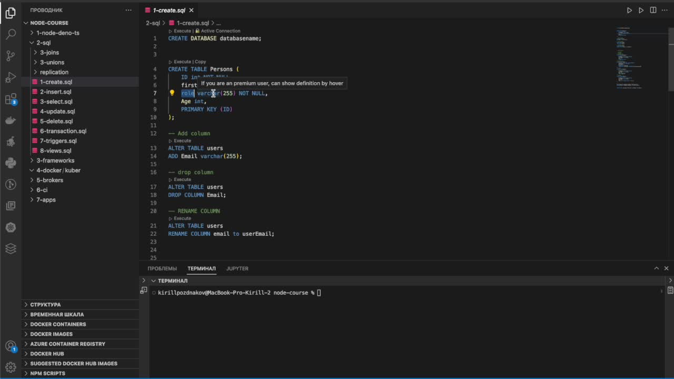Expand the NPM SCRIPTS section

pyautogui.click(x=80, y=373)
